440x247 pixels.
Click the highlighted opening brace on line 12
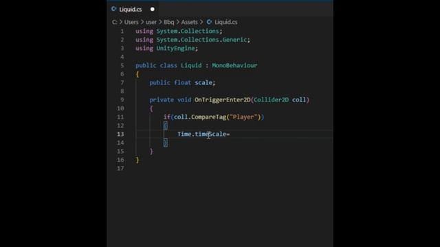click(165, 126)
